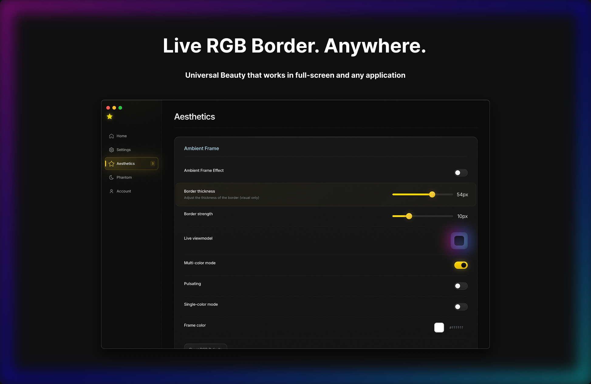Click the Aesthetics star outline icon
This screenshot has width=591, height=384.
point(111,164)
